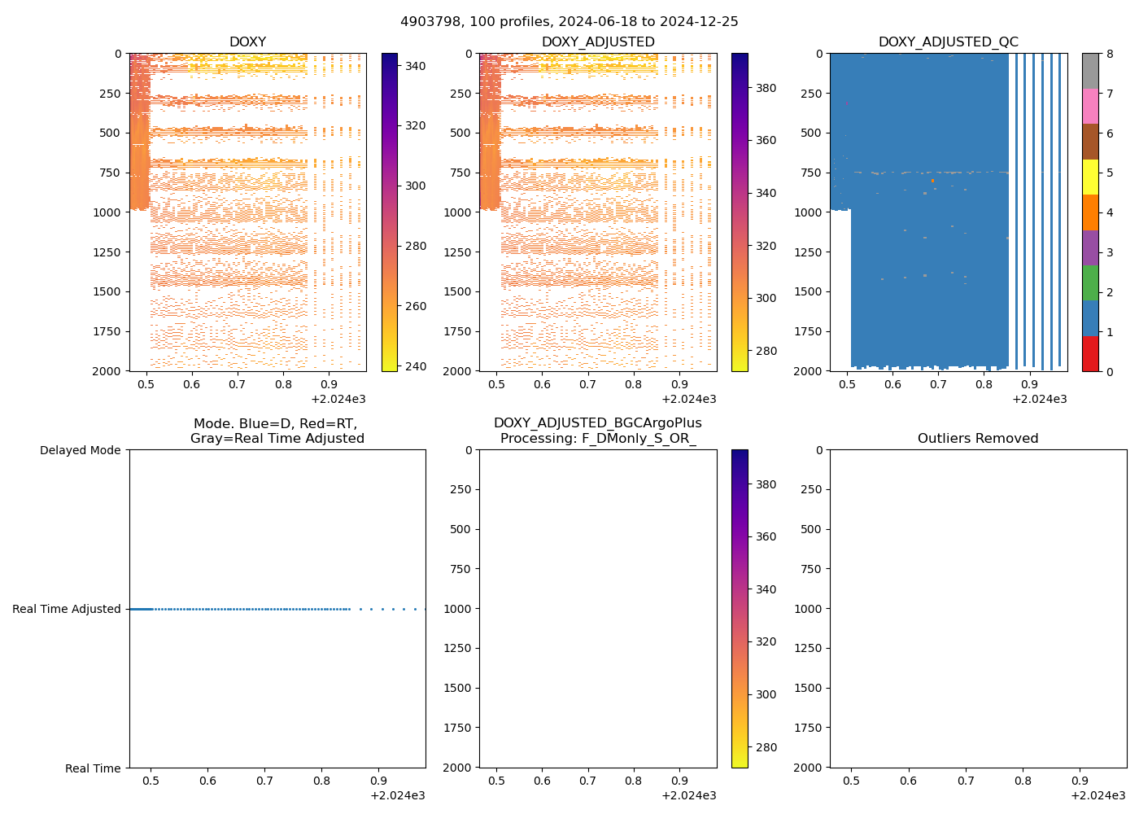The height and width of the screenshot is (814, 1139).
Task: Click the 'Real Time' y-axis label
Action: click(93, 768)
